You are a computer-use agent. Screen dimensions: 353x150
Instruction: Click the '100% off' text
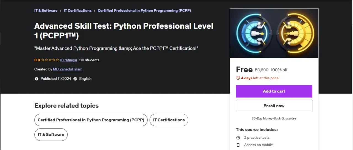click(279, 70)
